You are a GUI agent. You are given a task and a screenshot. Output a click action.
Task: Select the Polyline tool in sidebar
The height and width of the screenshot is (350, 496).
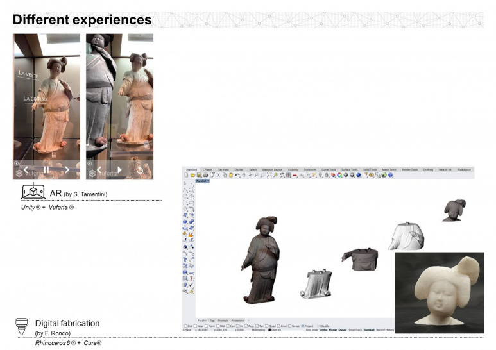(x=185, y=190)
